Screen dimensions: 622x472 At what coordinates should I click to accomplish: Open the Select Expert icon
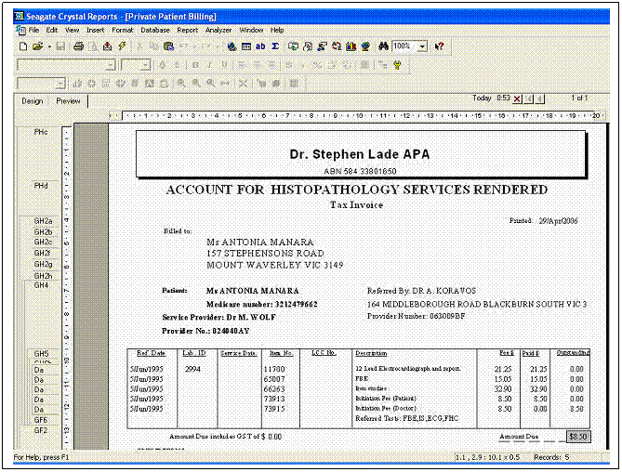coord(322,46)
